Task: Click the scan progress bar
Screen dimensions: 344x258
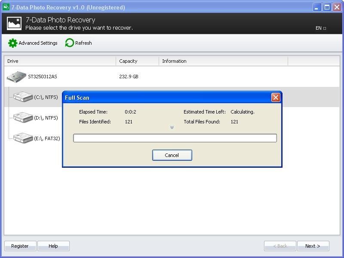Action: 175,138
